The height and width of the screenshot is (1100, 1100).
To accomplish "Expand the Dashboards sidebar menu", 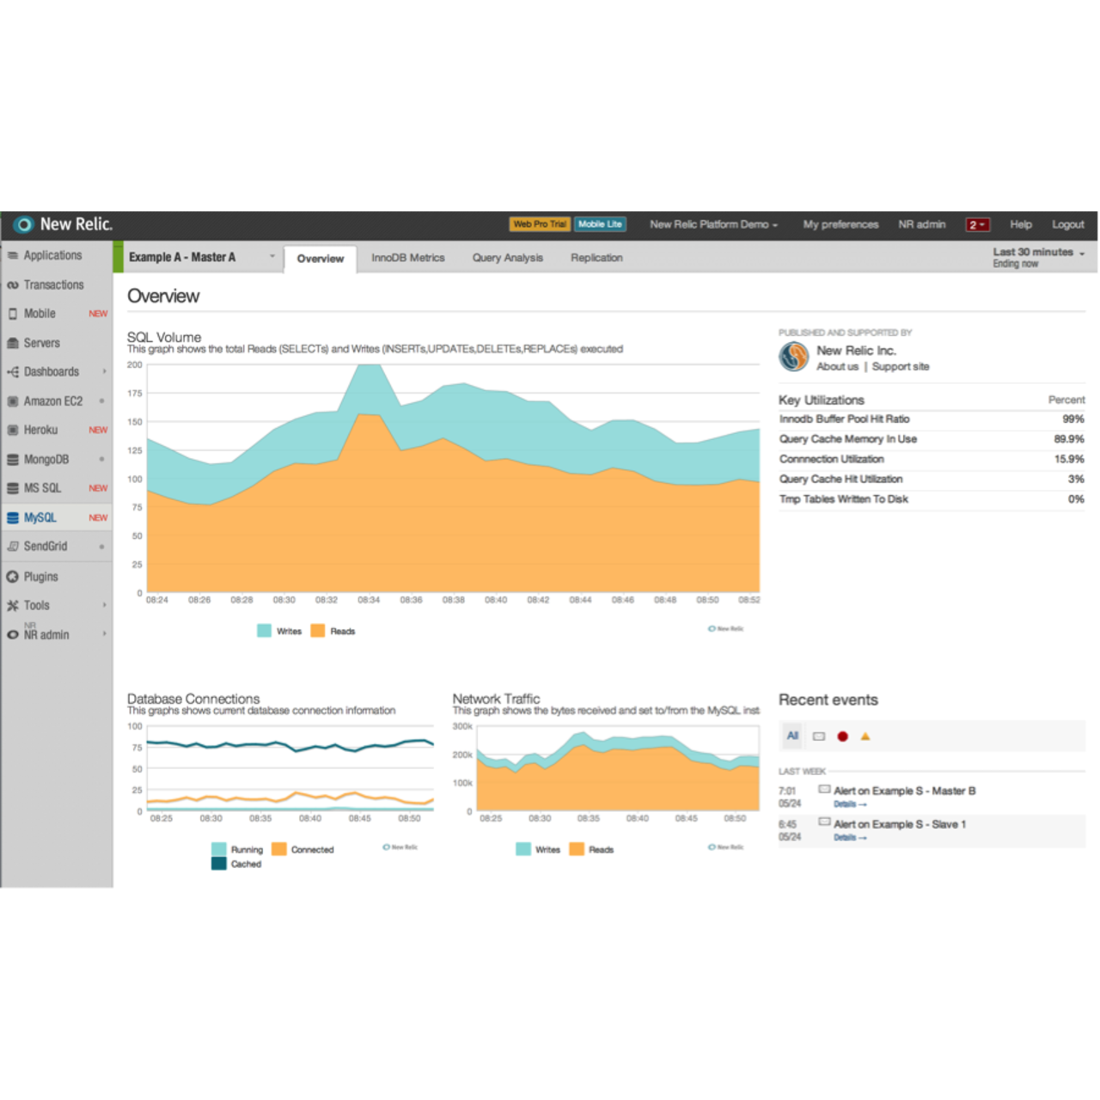I will [53, 371].
